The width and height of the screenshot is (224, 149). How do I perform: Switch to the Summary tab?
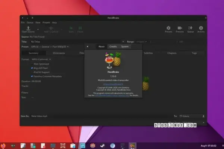34,53
